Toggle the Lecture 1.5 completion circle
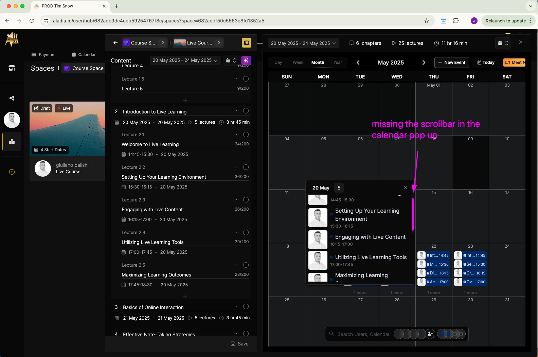The image size is (538, 357). click(x=246, y=79)
